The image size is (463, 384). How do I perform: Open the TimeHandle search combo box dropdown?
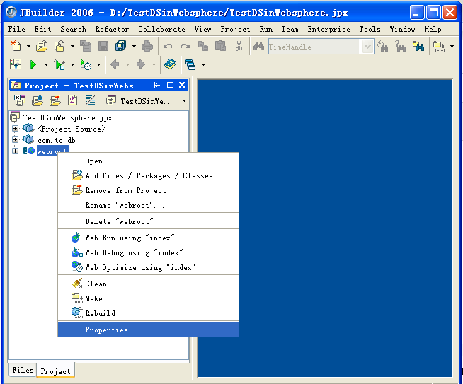click(x=367, y=47)
